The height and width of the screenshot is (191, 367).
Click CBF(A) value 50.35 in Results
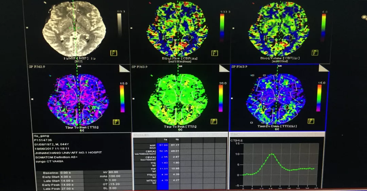[x=163, y=151]
